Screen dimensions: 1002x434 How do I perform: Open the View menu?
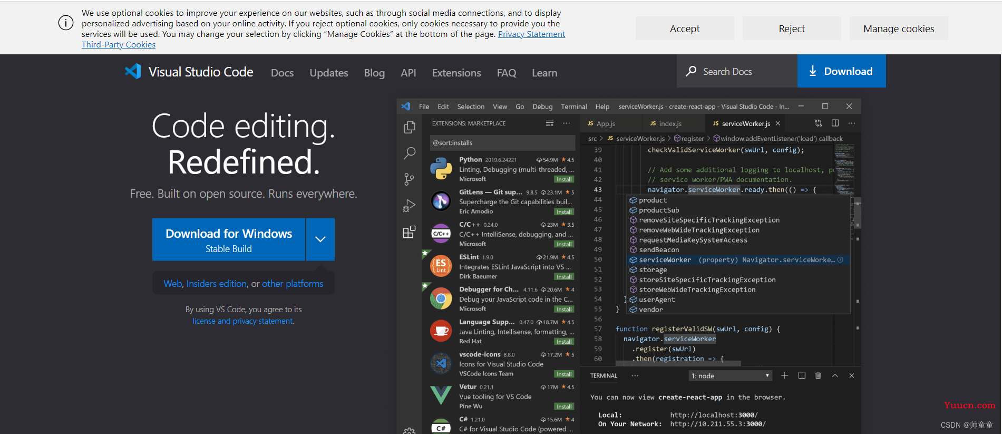[x=500, y=107]
